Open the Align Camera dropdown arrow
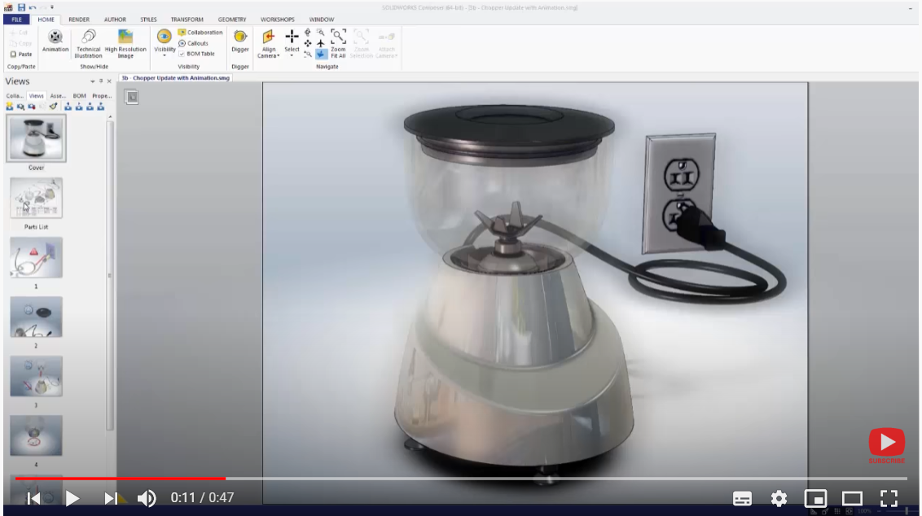 click(278, 56)
